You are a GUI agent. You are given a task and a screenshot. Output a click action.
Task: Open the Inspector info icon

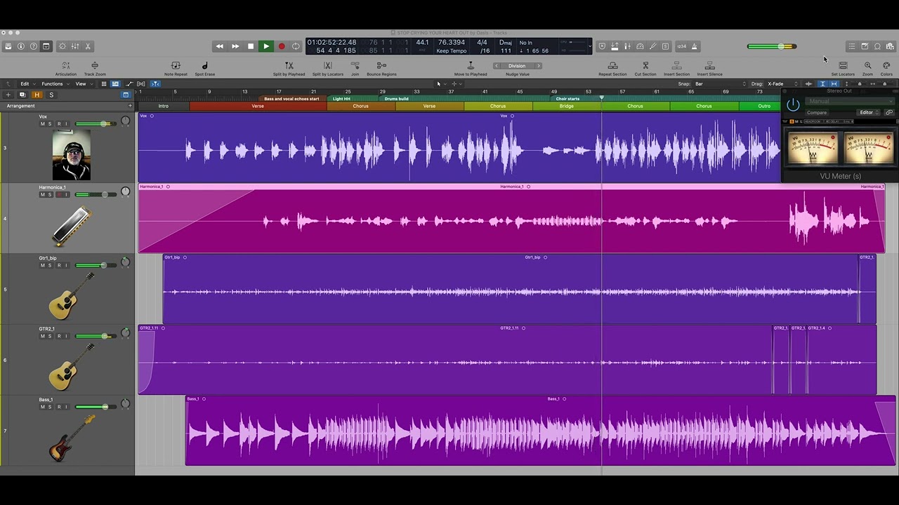20,46
